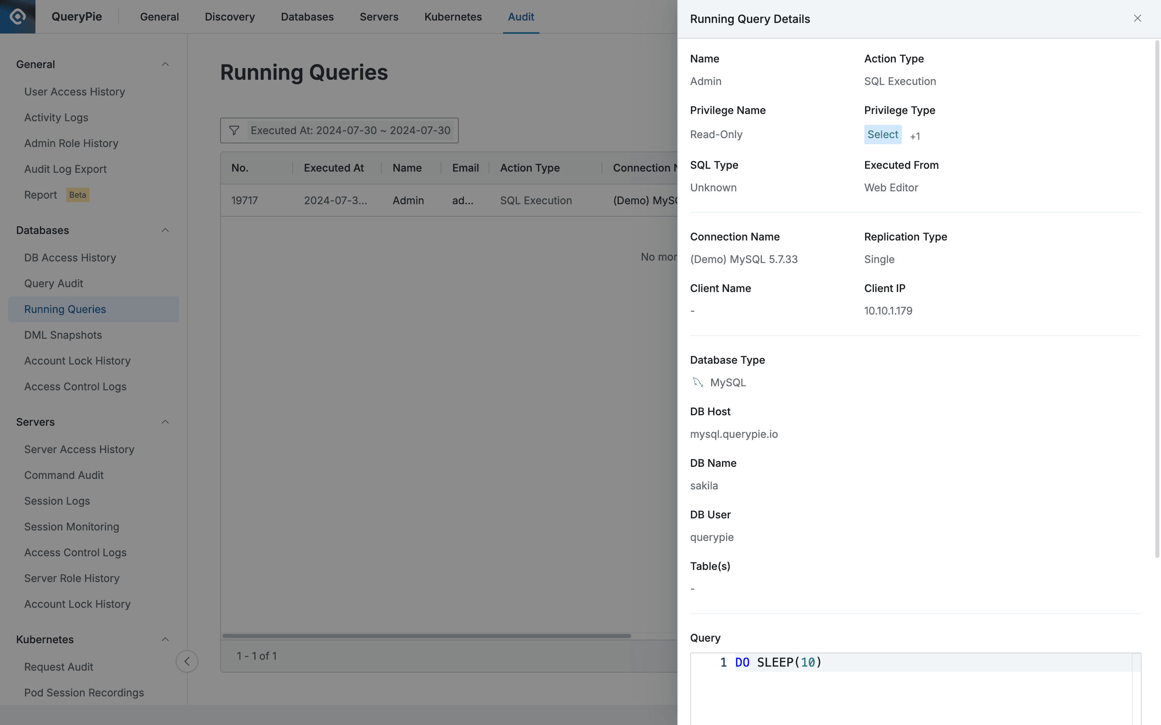Switch to the Discovery tab
1161x725 pixels.
click(229, 16)
